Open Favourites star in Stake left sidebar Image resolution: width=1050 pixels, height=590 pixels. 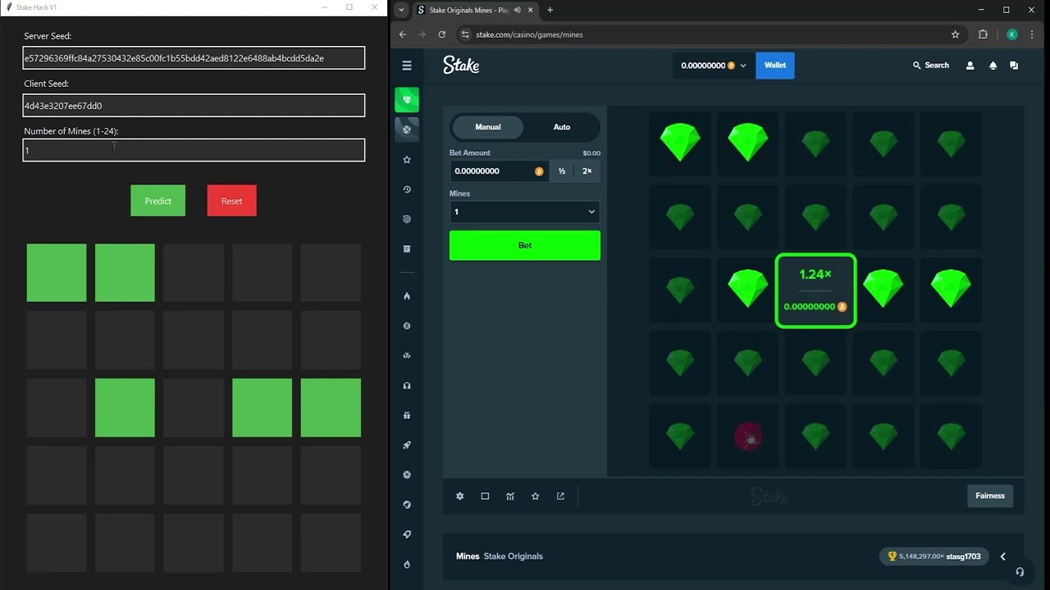tap(407, 160)
